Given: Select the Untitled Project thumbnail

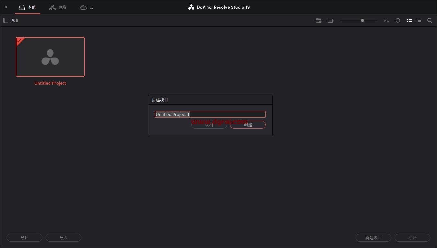Looking at the screenshot, I should 50,57.
